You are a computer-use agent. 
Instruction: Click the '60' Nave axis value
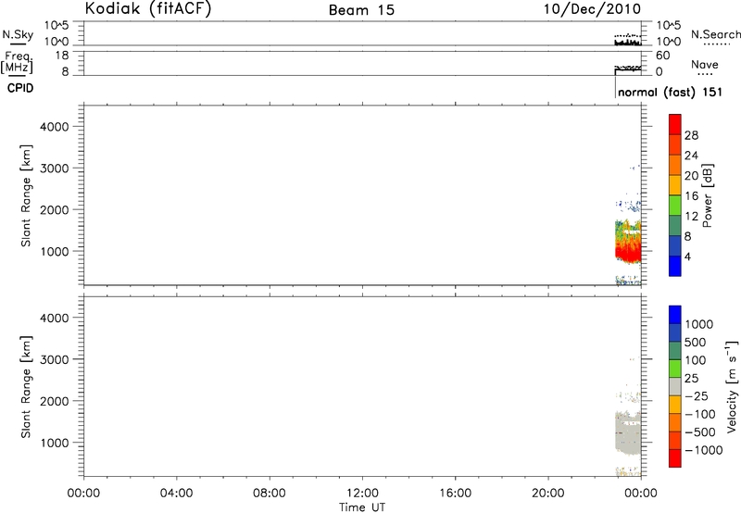click(662, 56)
